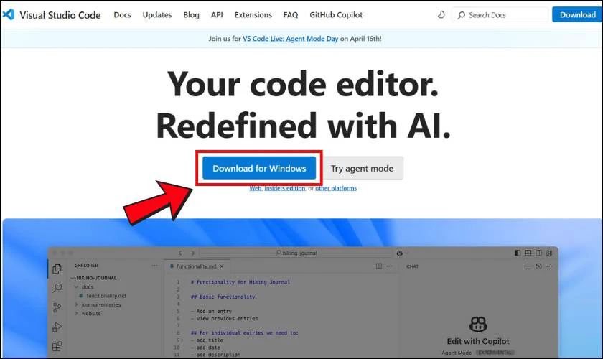Collapse the docs folder in Explorer
This screenshot has height=359, width=603.
click(x=76, y=287)
